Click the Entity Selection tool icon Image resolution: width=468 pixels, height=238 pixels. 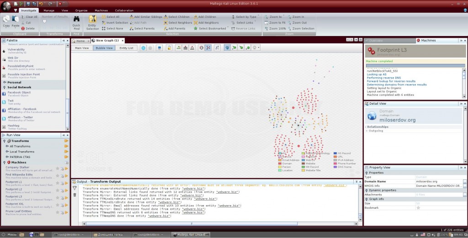(x=92, y=19)
